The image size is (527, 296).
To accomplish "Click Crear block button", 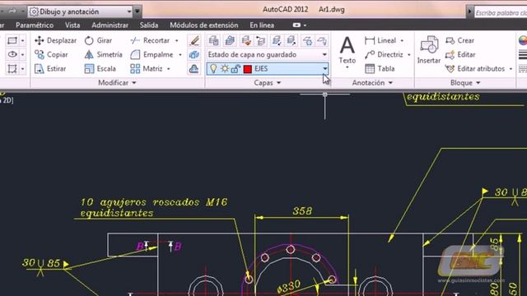I will (x=459, y=40).
